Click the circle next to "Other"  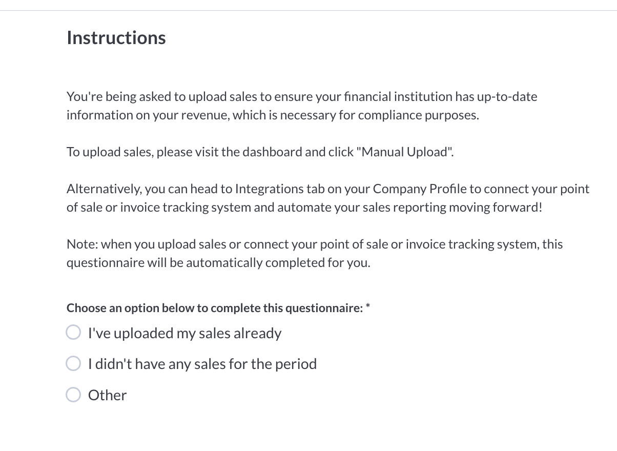tap(73, 395)
